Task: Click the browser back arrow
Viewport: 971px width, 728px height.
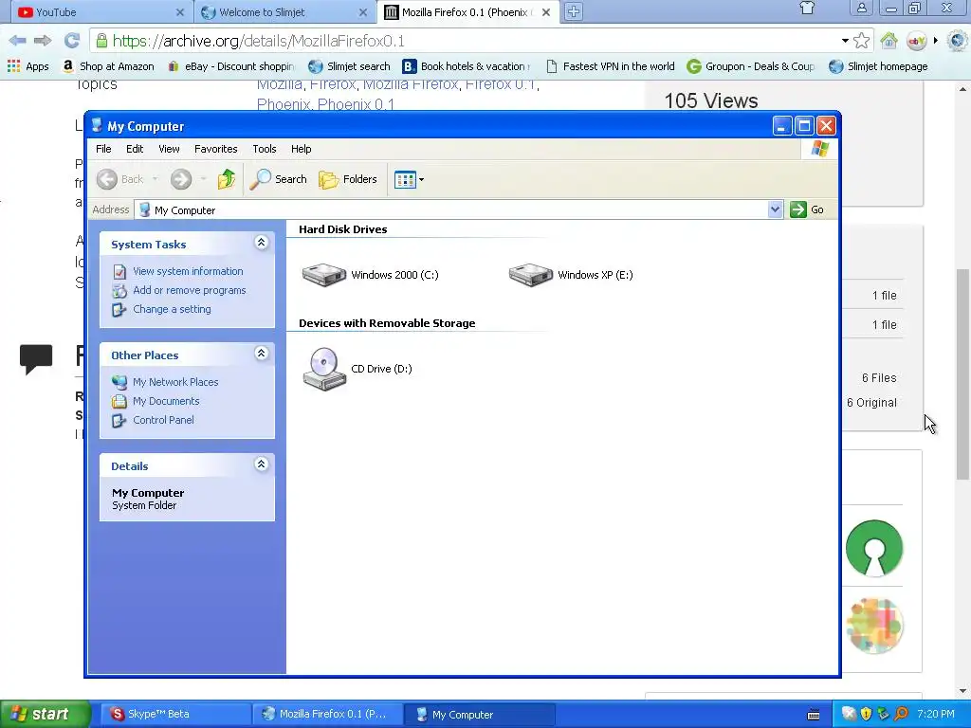Action: (x=17, y=41)
